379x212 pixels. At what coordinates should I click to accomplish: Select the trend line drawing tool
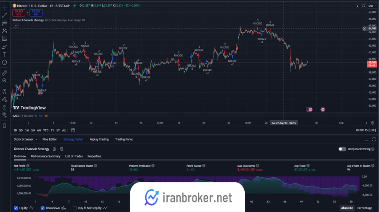click(4, 15)
